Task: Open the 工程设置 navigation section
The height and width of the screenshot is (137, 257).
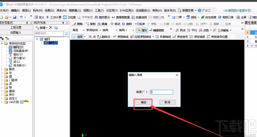Action: tap(16, 27)
